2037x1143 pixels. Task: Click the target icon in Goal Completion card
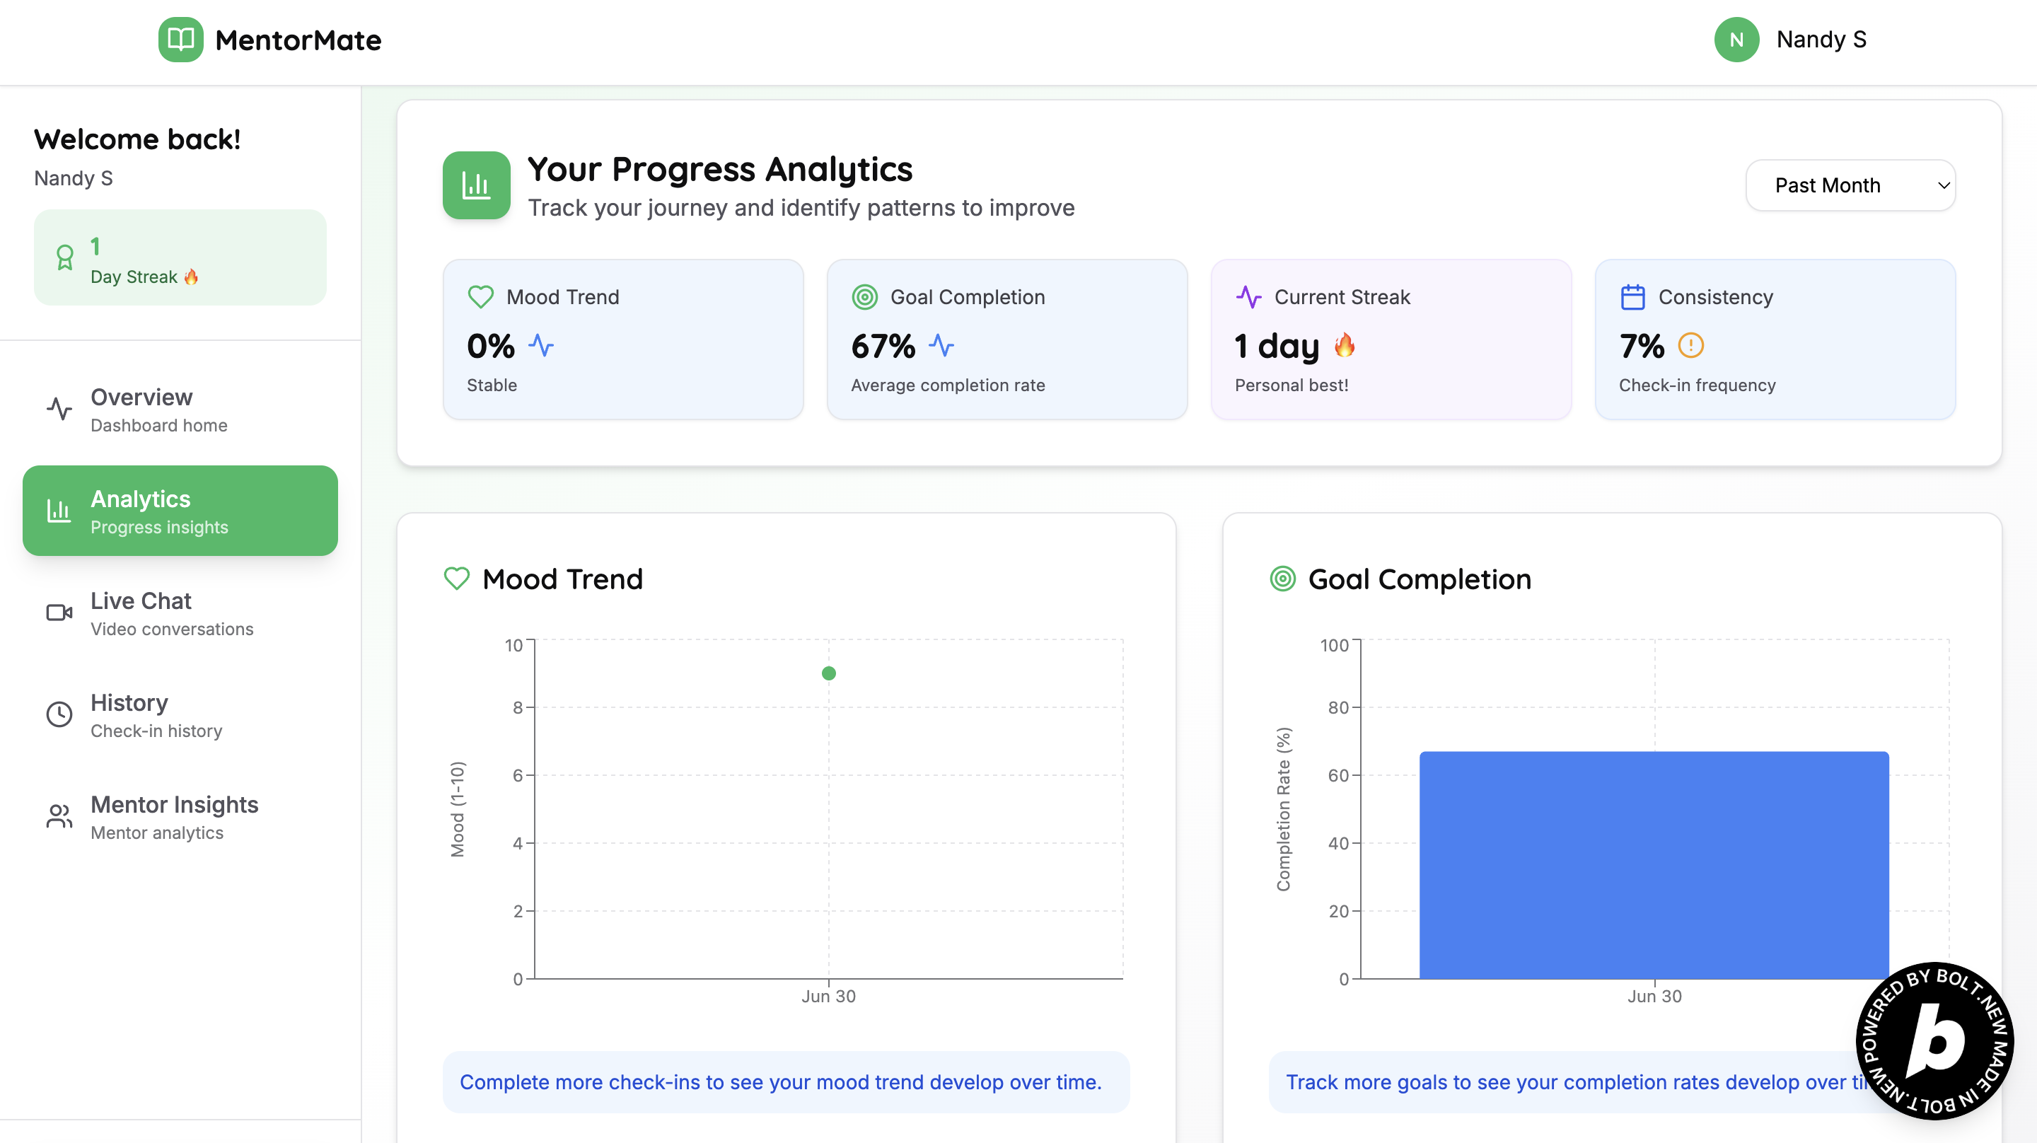[864, 296]
